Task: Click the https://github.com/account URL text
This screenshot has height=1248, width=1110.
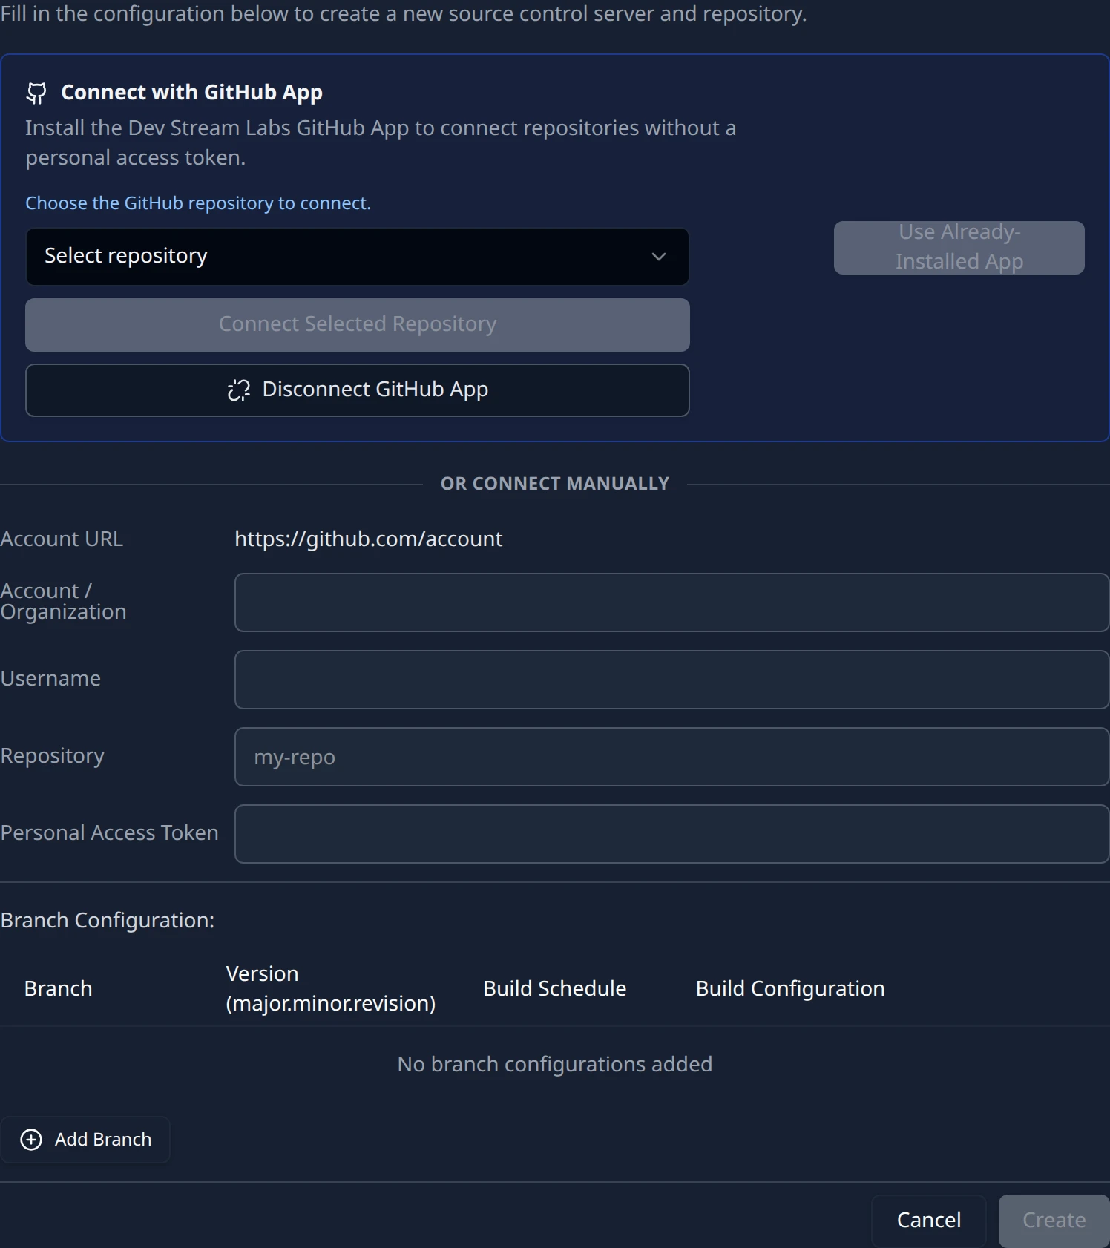Action: [368, 539]
